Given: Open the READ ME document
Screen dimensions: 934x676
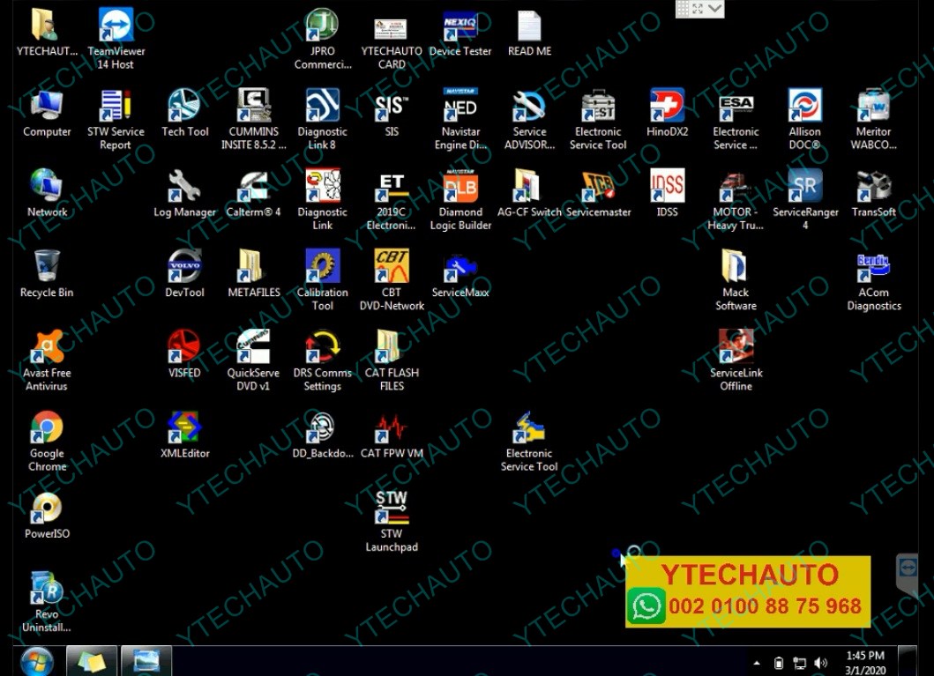Looking at the screenshot, I should coord(529,34).
